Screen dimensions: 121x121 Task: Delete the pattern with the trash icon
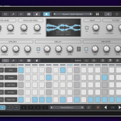pos(118,60)
